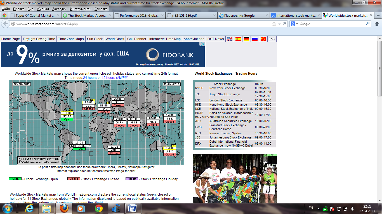Close the Переводчик Google tab
Screen dimensions: 382x214
(x=267, y=16)
